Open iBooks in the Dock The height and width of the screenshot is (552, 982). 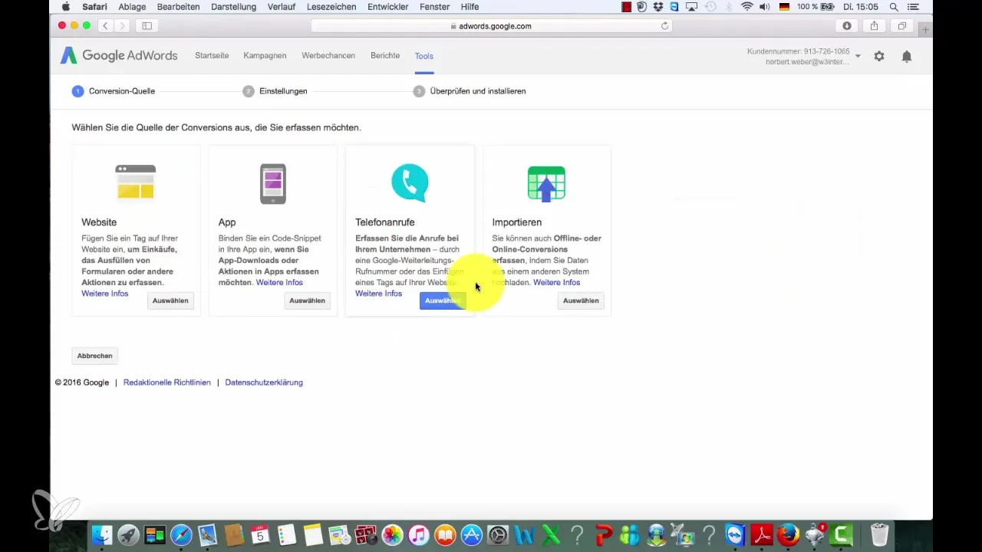(445, 535)
